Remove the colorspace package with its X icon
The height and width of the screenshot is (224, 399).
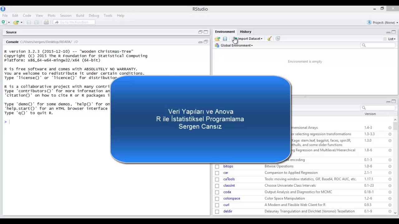(390, 198)
